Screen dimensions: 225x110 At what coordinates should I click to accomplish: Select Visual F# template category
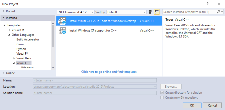pyautogui.click(x=22, y=54)
